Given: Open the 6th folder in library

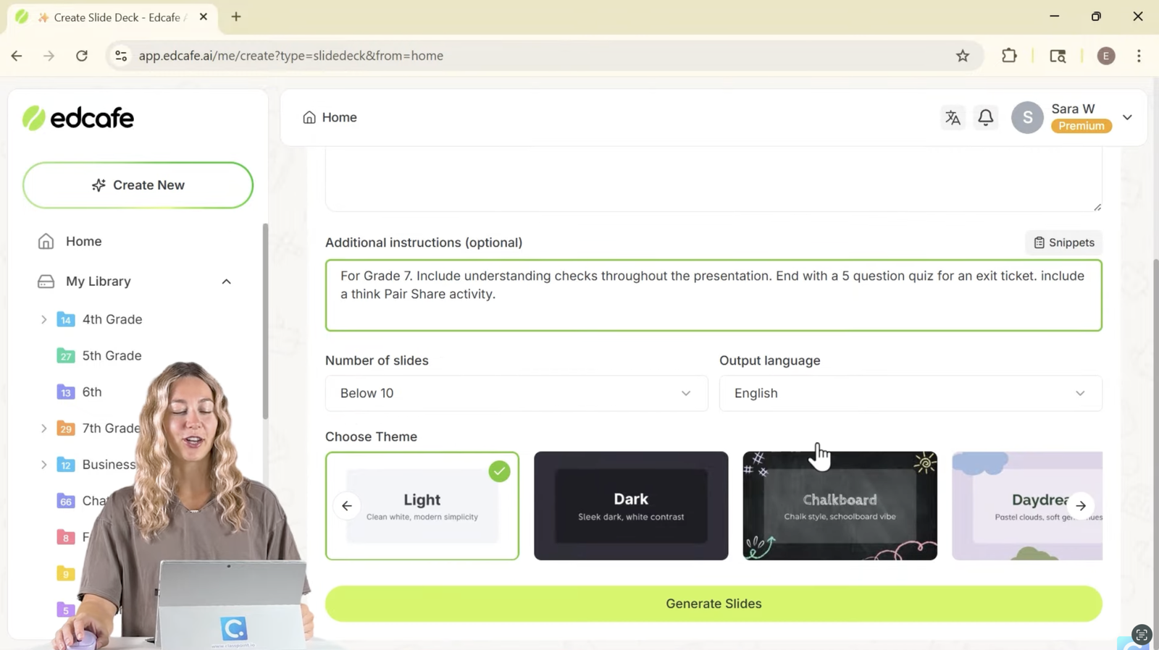Looking at the screenshot, I should click(91, 392).
